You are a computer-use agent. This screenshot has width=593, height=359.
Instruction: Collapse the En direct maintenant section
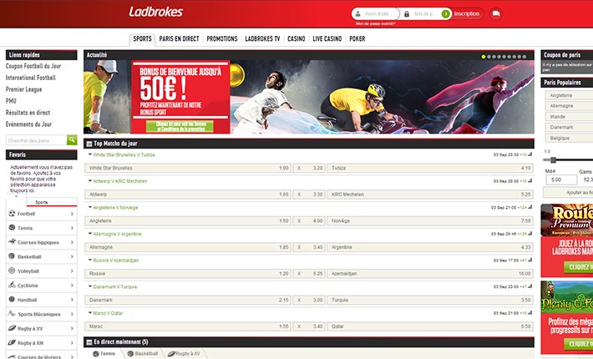[x=89, y=342]
